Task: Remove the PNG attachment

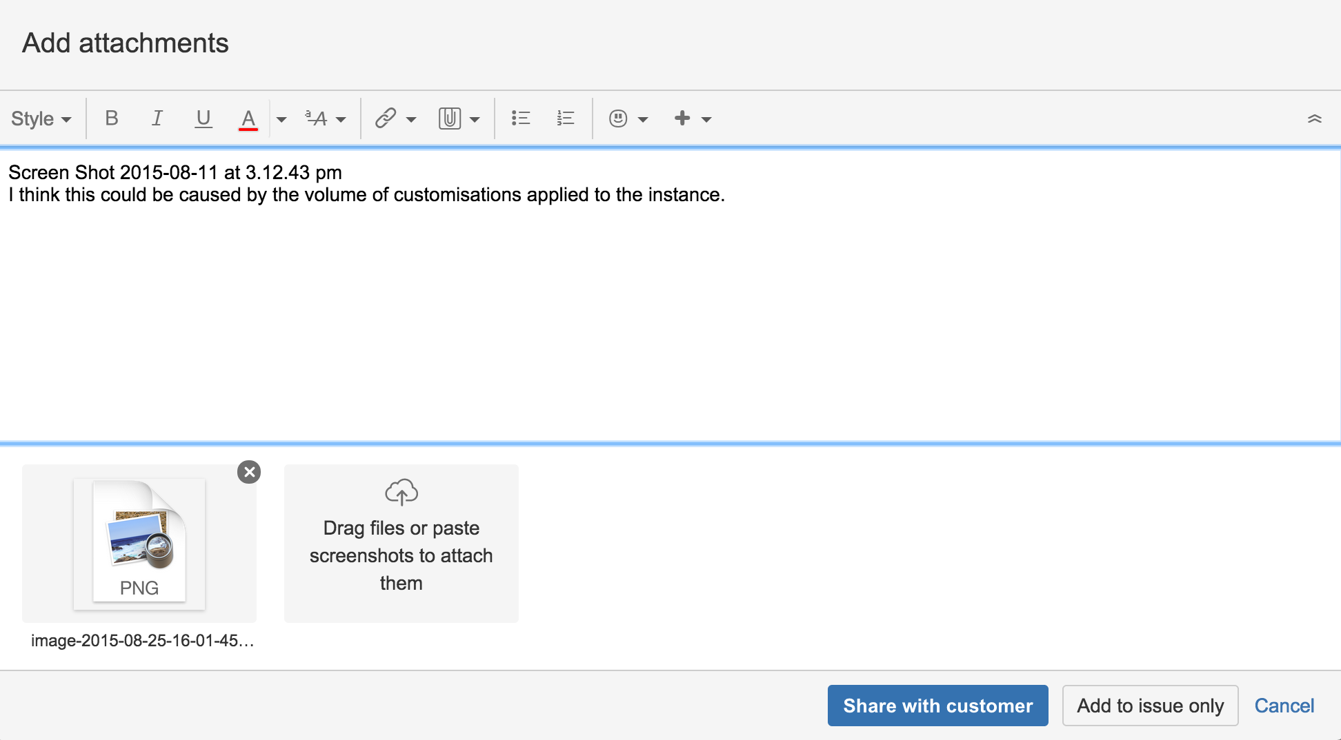Action: (249, 472)
